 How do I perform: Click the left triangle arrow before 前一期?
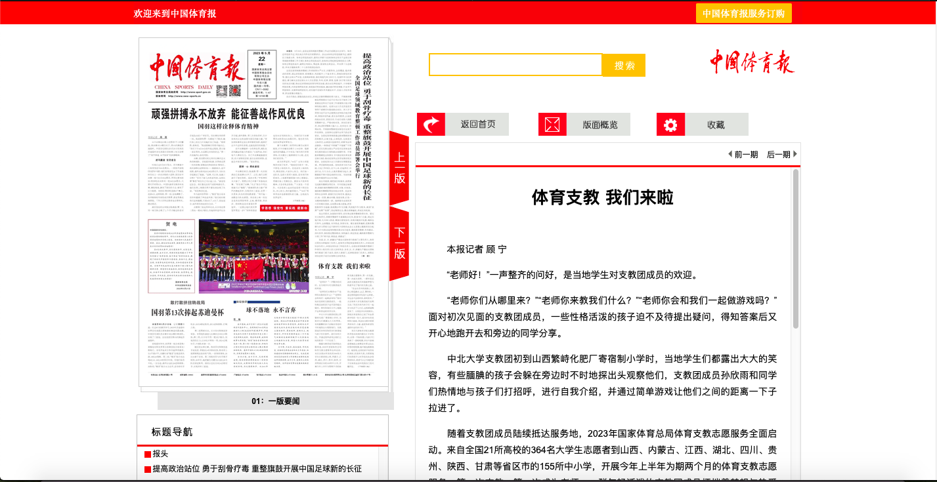(x=730, y=154)
